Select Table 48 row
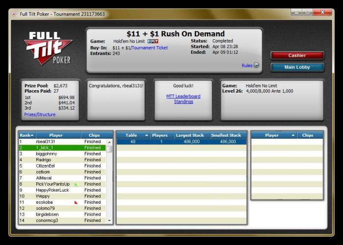The height and width of the screenshot is (245, 343). pyautogui.click(x=182, y=142)
